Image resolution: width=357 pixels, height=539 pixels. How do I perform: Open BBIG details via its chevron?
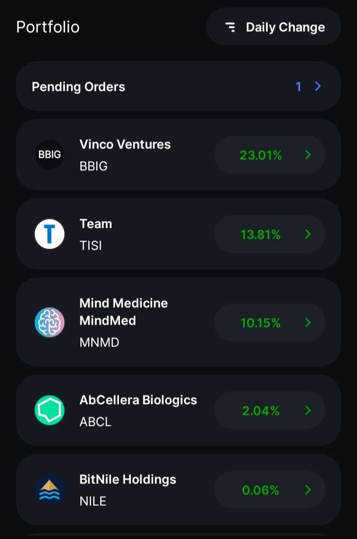308,155
